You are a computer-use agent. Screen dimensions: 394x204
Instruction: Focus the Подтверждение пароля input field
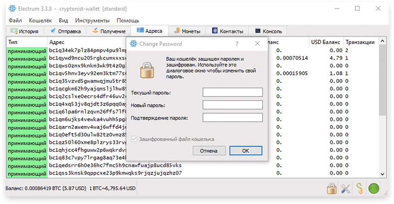coord(233,117)
